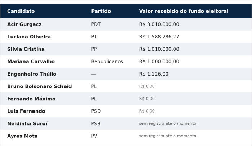Click the Bruno Bolsonaro Scheid name
Image resolution: width=252 pixels, height=146 pixels.
[x=39, y=86]
